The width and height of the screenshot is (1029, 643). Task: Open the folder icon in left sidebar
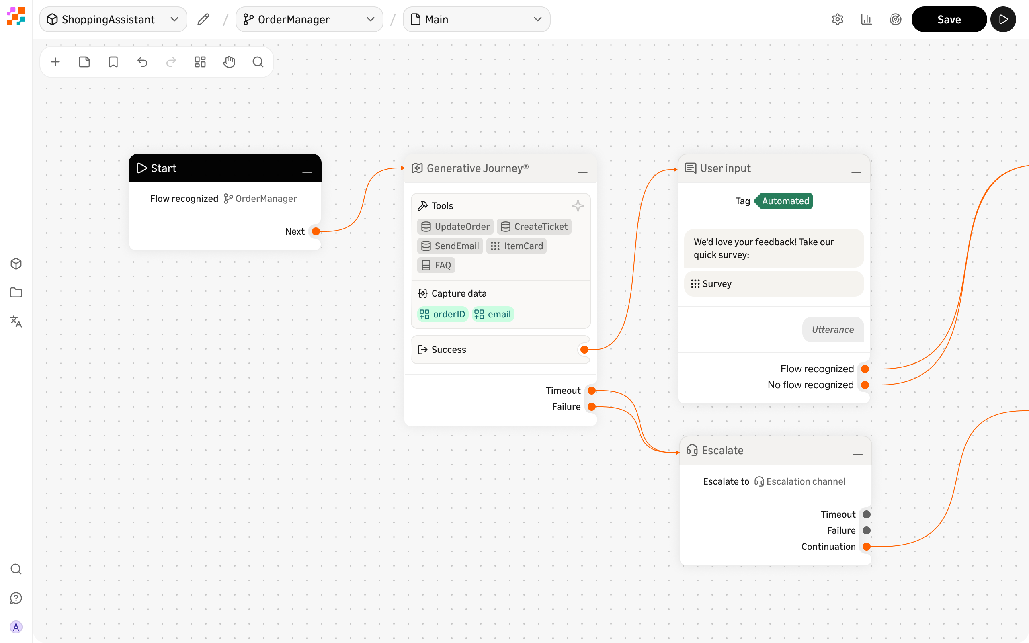click(x=16, y=293)
